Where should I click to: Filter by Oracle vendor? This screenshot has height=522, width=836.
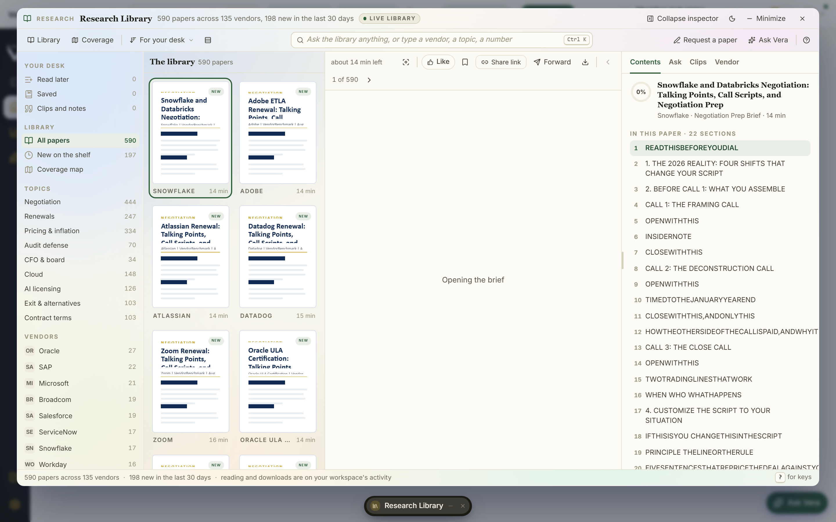point(80,351)
